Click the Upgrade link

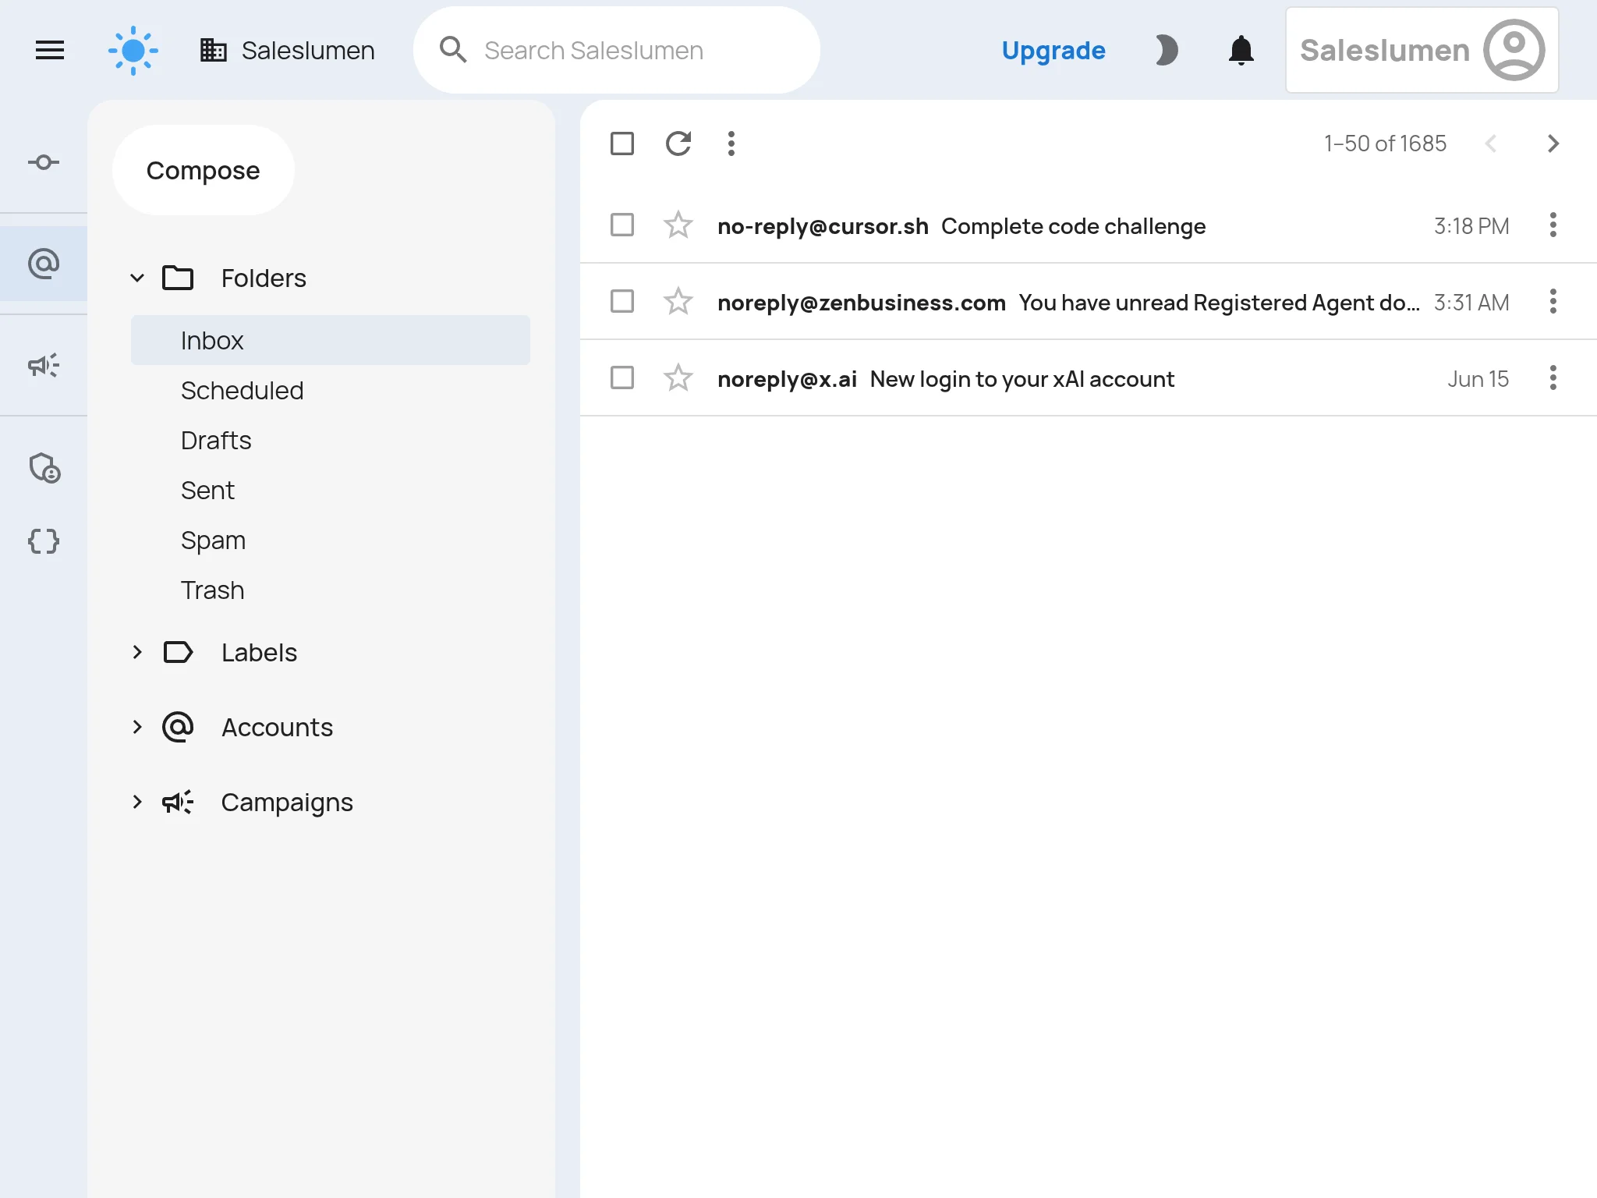pos(1053,51)
